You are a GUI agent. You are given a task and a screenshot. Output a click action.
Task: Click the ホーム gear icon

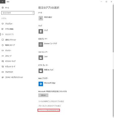point(3,8)
